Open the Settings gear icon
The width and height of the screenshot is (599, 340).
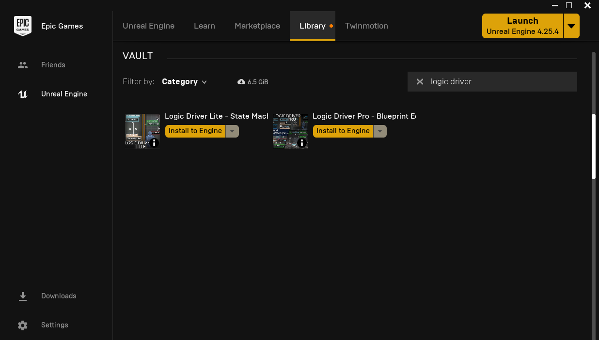coord(23,325)
